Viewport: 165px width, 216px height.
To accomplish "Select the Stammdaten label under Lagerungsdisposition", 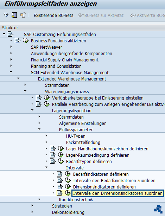I will click(x=71, y=117).
